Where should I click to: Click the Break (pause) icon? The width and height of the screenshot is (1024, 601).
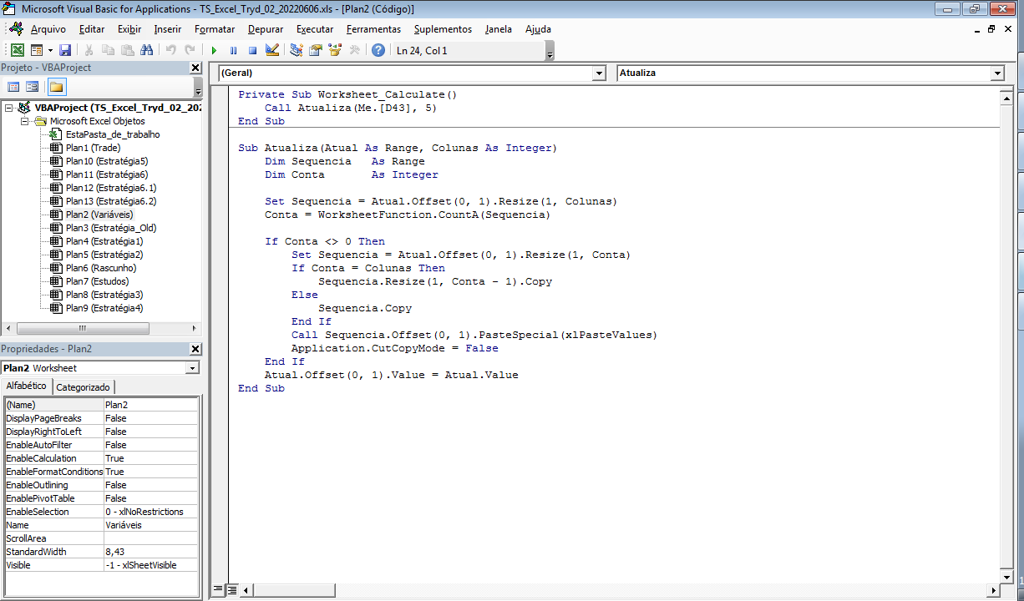point(233,50)
